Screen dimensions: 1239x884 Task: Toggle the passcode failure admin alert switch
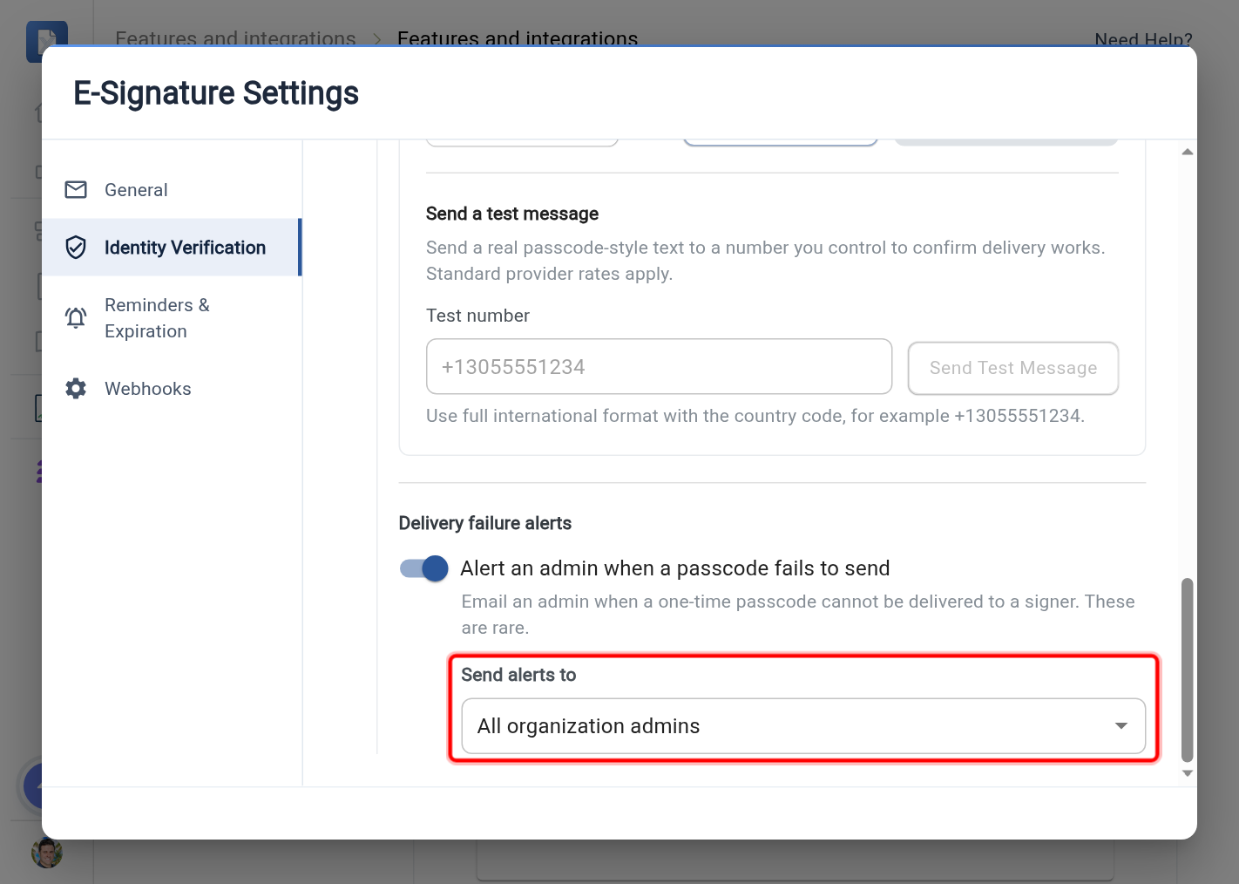[424, 568]
